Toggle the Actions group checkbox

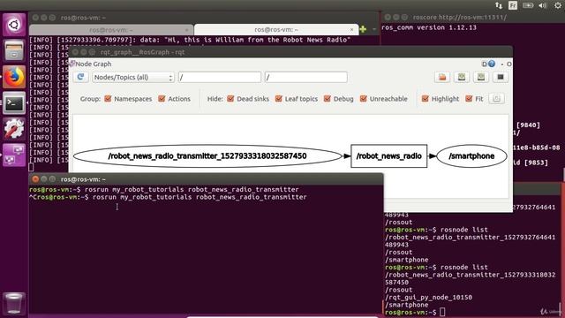click(x=162, y=99)
